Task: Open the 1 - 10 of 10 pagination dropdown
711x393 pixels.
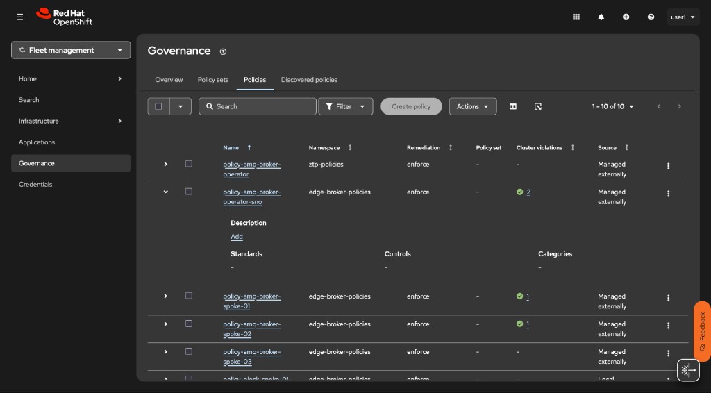Action: click(612, 106)
